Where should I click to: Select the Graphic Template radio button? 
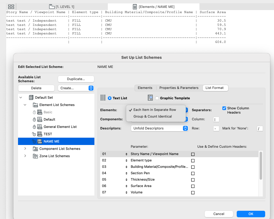(x=157, y=98)
